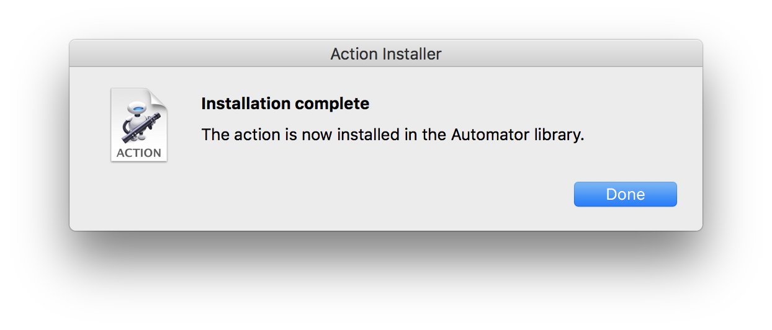Click the Automator robot figure
This screenshot has height=330, width=772.
(137, 122)
